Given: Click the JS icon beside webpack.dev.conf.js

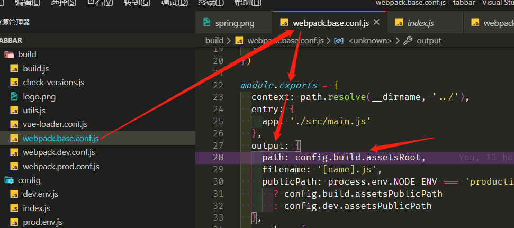Looking at the screenshot, I should pos(14,152).
